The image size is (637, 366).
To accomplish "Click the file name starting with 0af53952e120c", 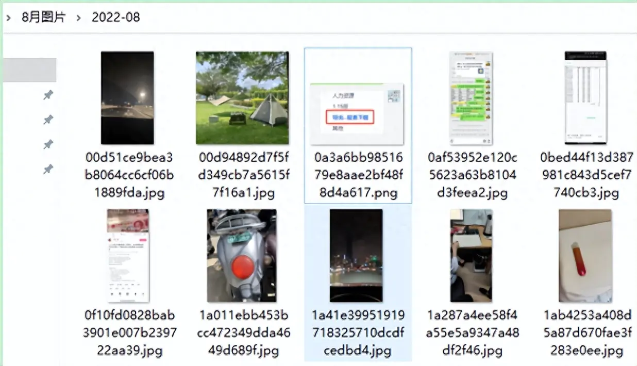I will point(472,175).
